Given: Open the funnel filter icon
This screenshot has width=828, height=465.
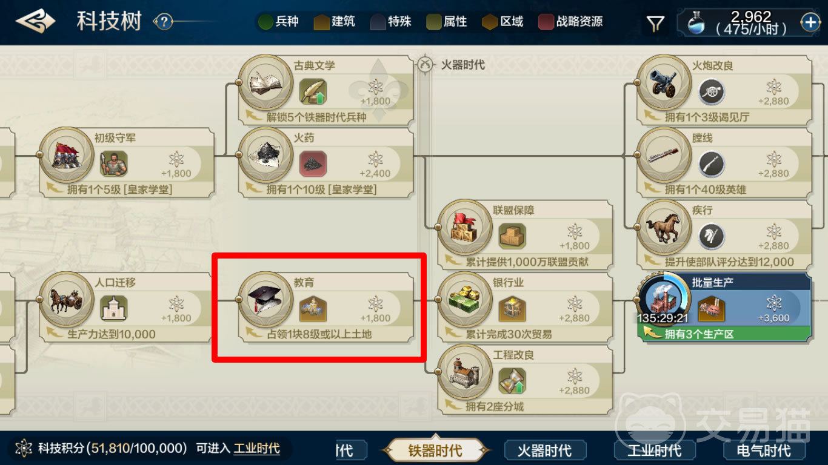Looking at the screenshot, I should point(655,24).
